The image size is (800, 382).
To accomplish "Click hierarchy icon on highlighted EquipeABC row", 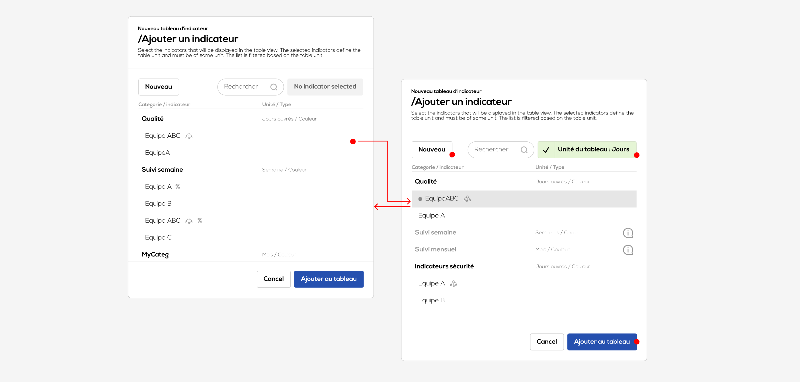I will point(467,199).
